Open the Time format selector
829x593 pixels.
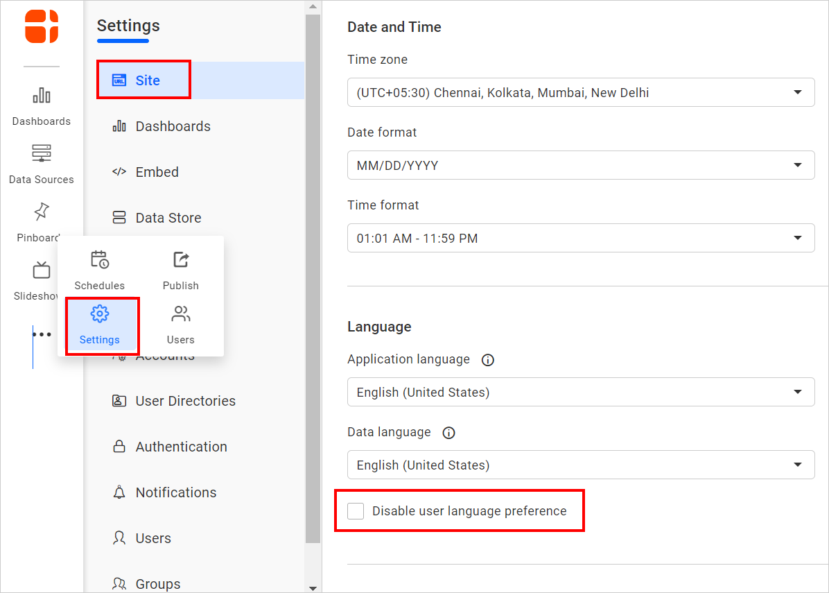coord(580,238)
